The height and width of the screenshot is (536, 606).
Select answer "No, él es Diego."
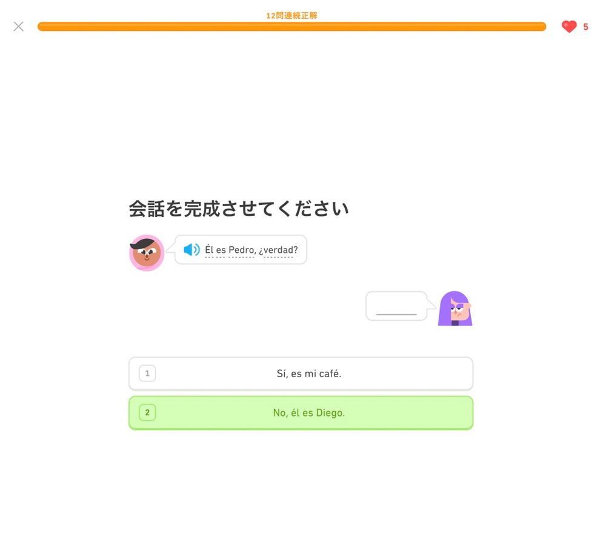click(301, 413)
